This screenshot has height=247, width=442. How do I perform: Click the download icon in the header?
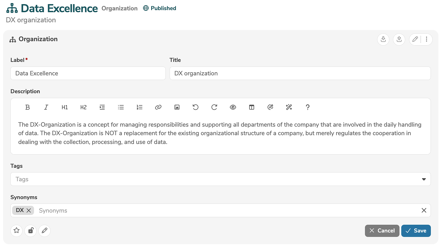[383, 39]
